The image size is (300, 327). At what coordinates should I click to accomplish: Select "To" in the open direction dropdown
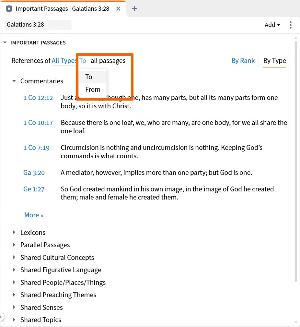coord(89,77)
